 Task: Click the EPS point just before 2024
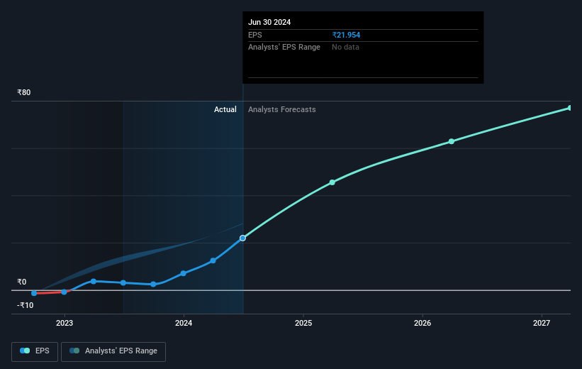point(183,273)
